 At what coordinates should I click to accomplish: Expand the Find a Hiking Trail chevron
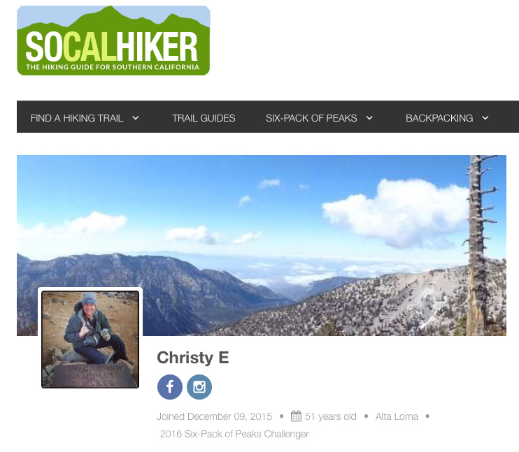tap(136, 117)
